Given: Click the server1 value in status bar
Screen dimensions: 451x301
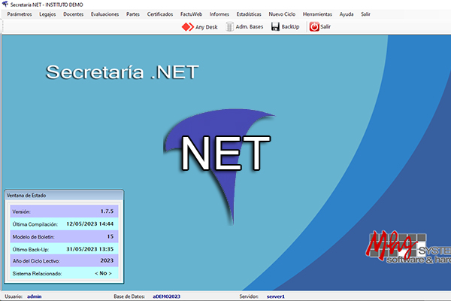Looking at the screenshot, I should [276, 296].
